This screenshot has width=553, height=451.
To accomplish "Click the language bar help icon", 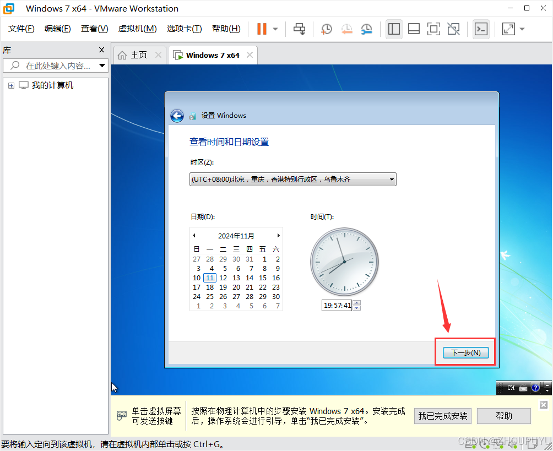I will point(535,388).
